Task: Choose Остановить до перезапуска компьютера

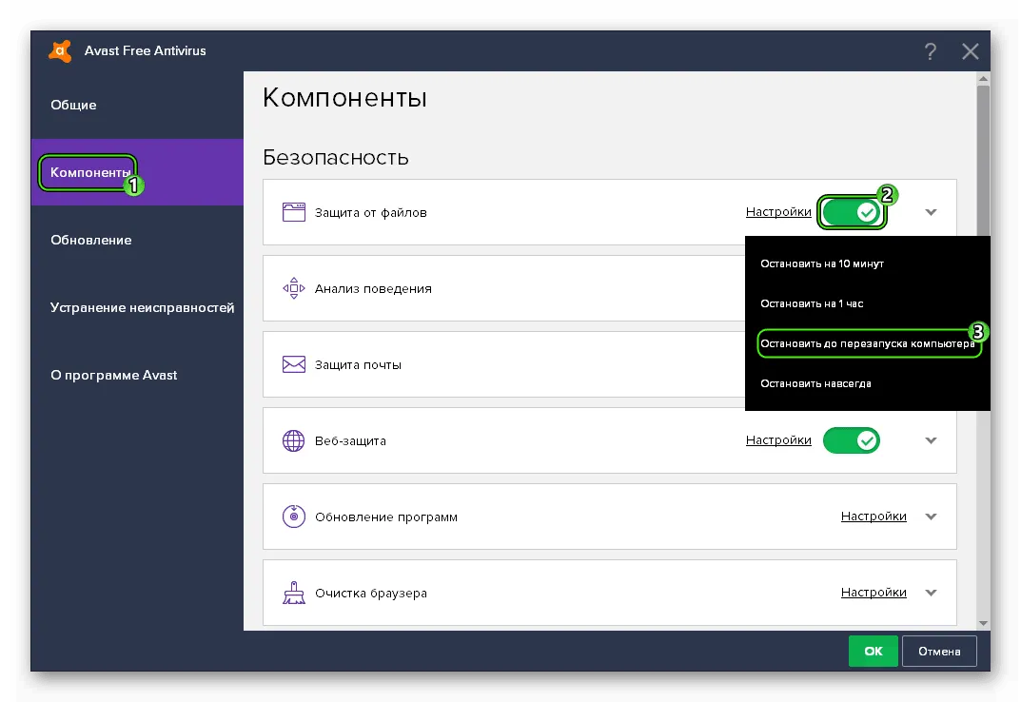Action: pyautogui.click(x=867, y=344)
